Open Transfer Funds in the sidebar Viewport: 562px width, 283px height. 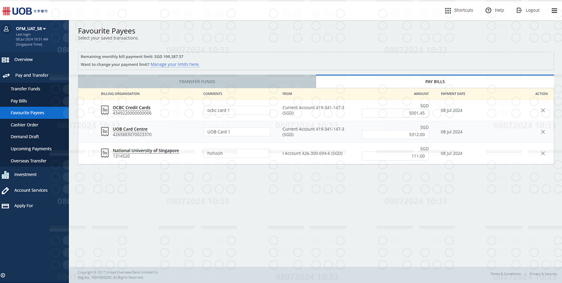tap(25, 89)
